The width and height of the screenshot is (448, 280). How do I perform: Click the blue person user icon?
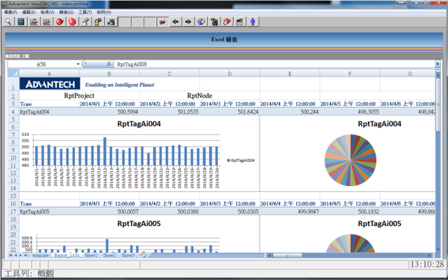click(x=251, y=22)
